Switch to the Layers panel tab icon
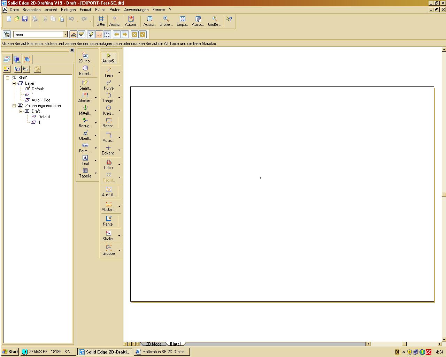 pyautogui.click(x=7, y=59)
